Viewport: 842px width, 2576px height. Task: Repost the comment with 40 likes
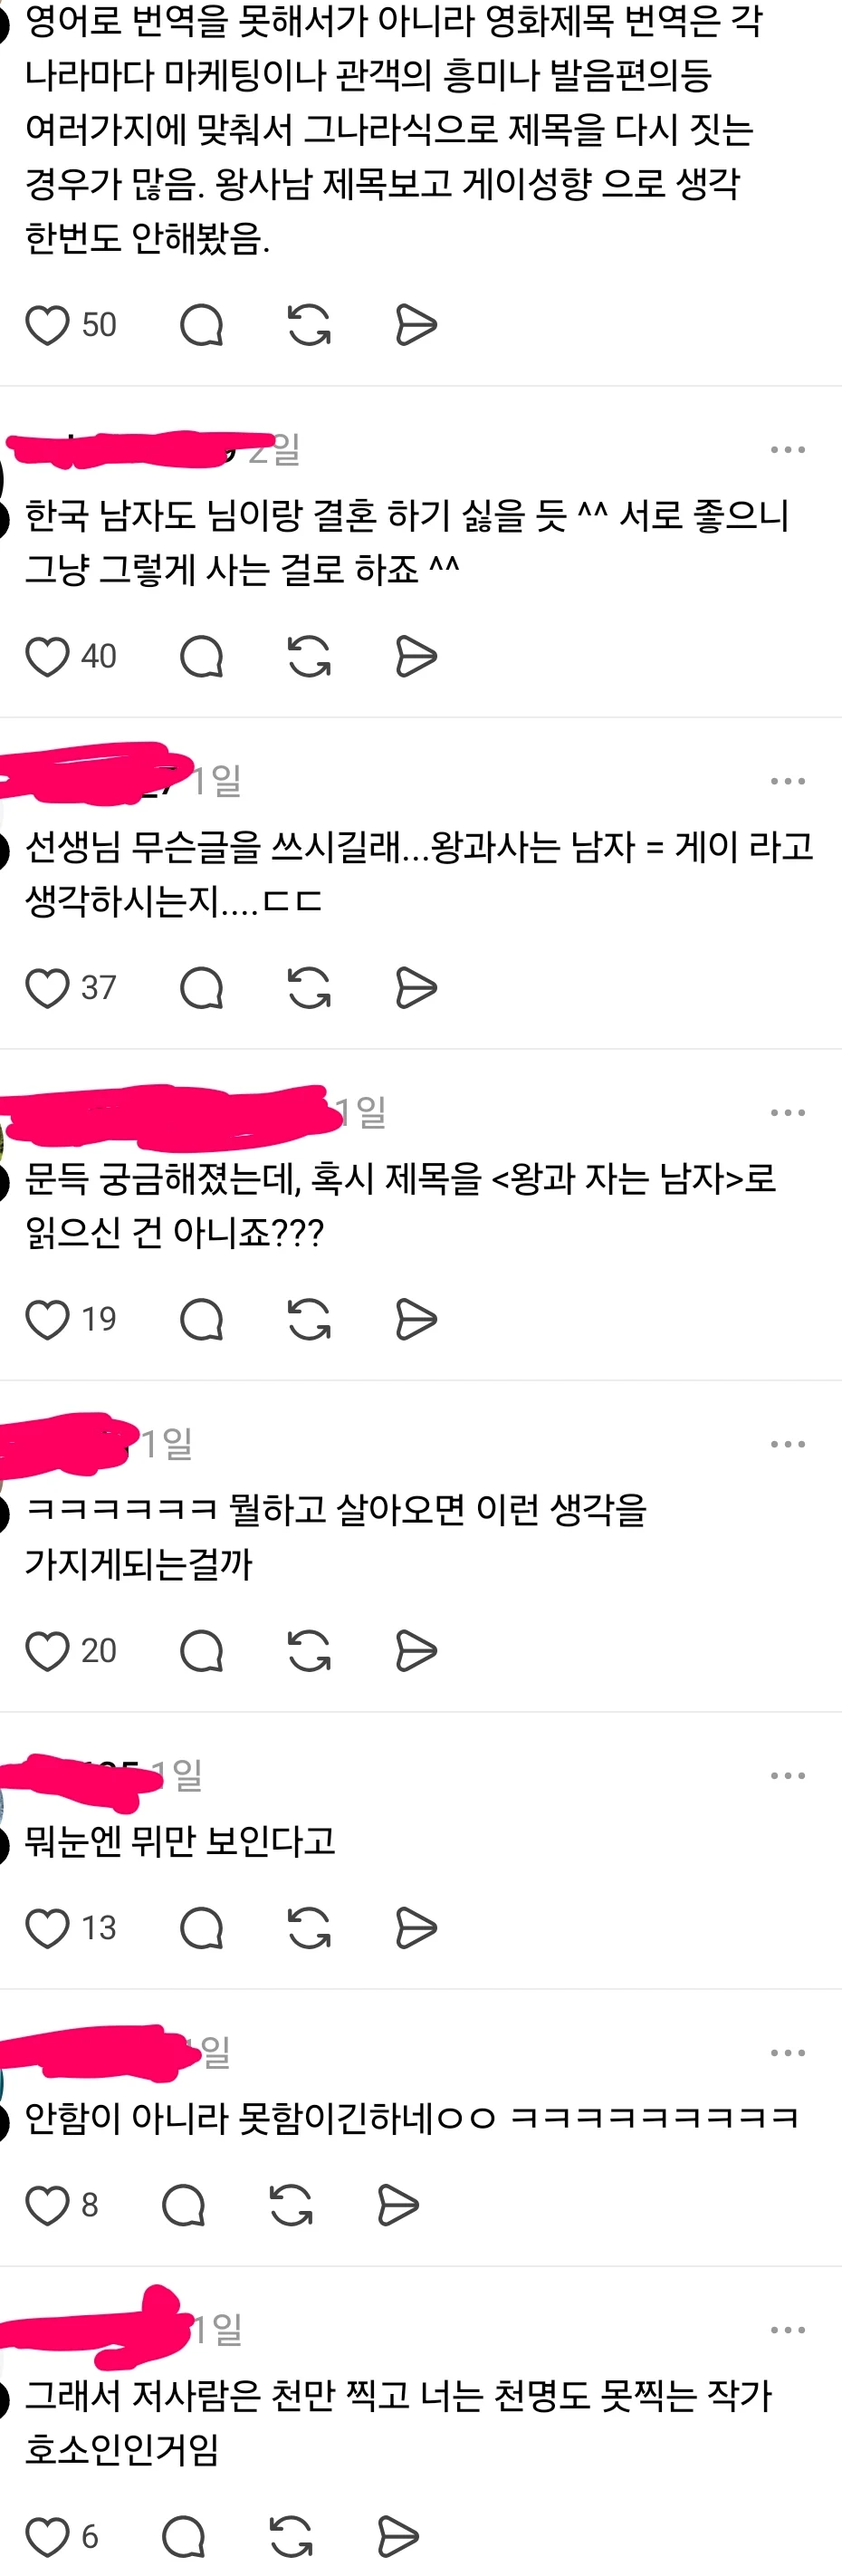pyautogui.click(x=309, y=657)
